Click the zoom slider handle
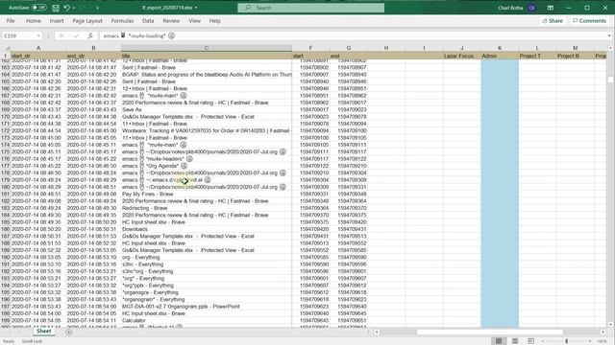This screenshot has width=615, height=345. pyautogui.click(x=566, y=341)
